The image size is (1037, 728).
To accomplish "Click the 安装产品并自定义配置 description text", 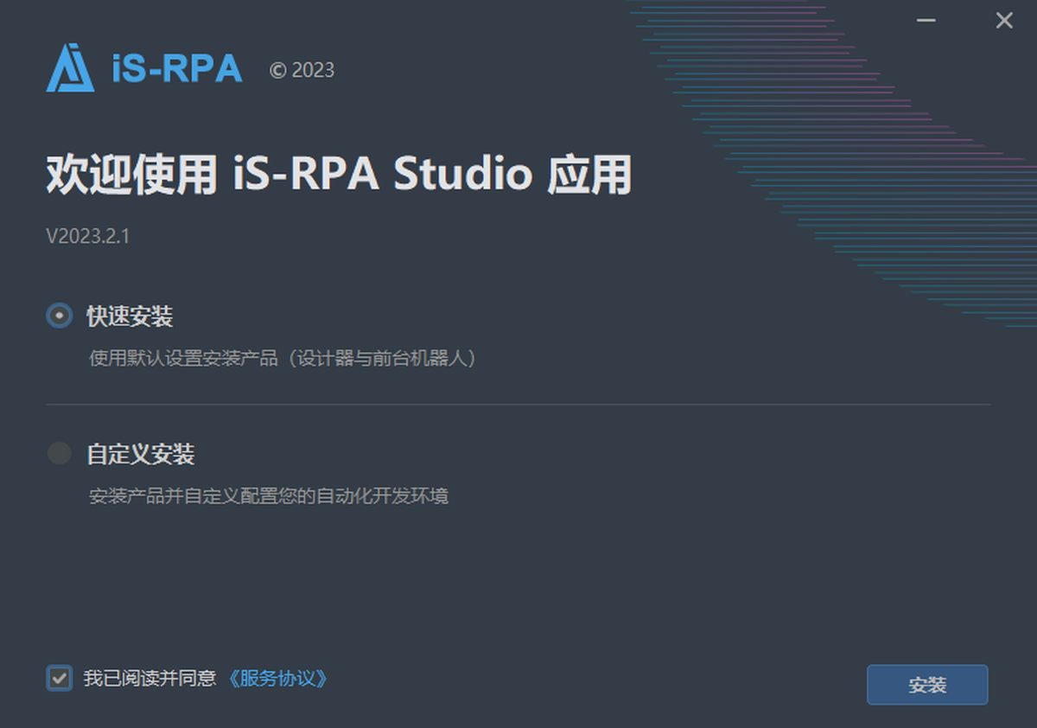I will point(269,496).
